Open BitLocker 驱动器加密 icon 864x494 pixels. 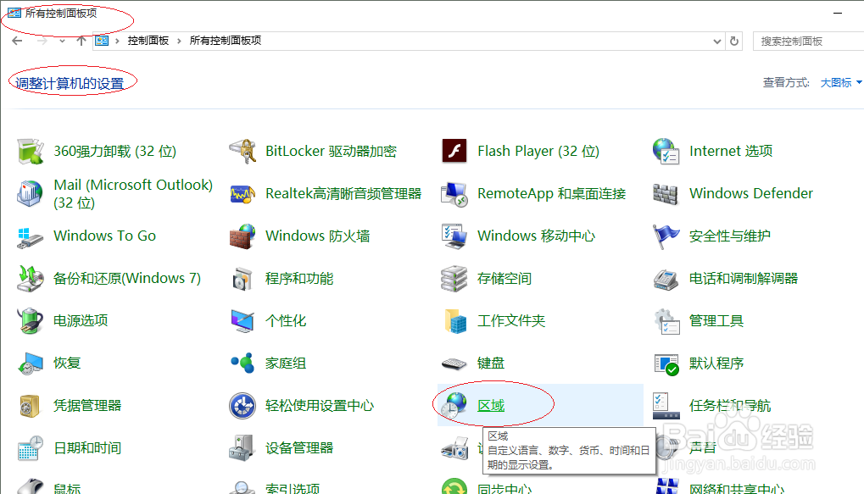pos(242,151)
